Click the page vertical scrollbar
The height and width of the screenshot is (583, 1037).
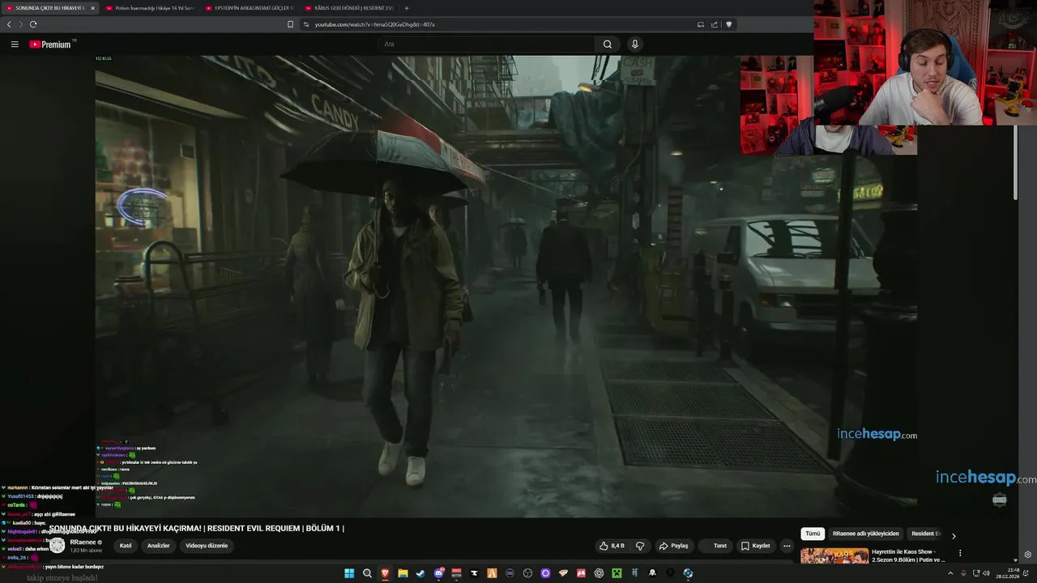click(1016, 162)
